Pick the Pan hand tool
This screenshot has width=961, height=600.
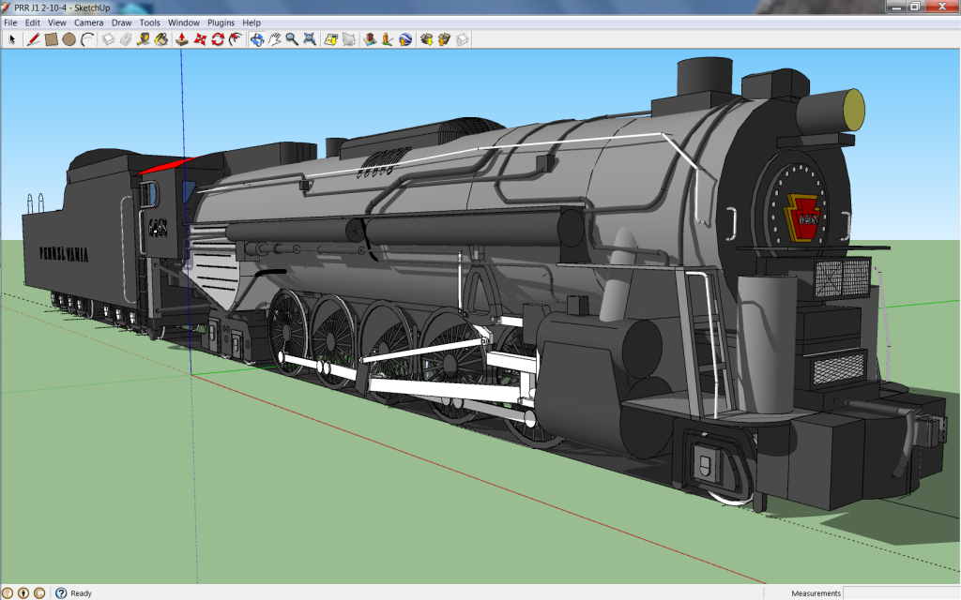pyautogui.click(x=275, y=39)
